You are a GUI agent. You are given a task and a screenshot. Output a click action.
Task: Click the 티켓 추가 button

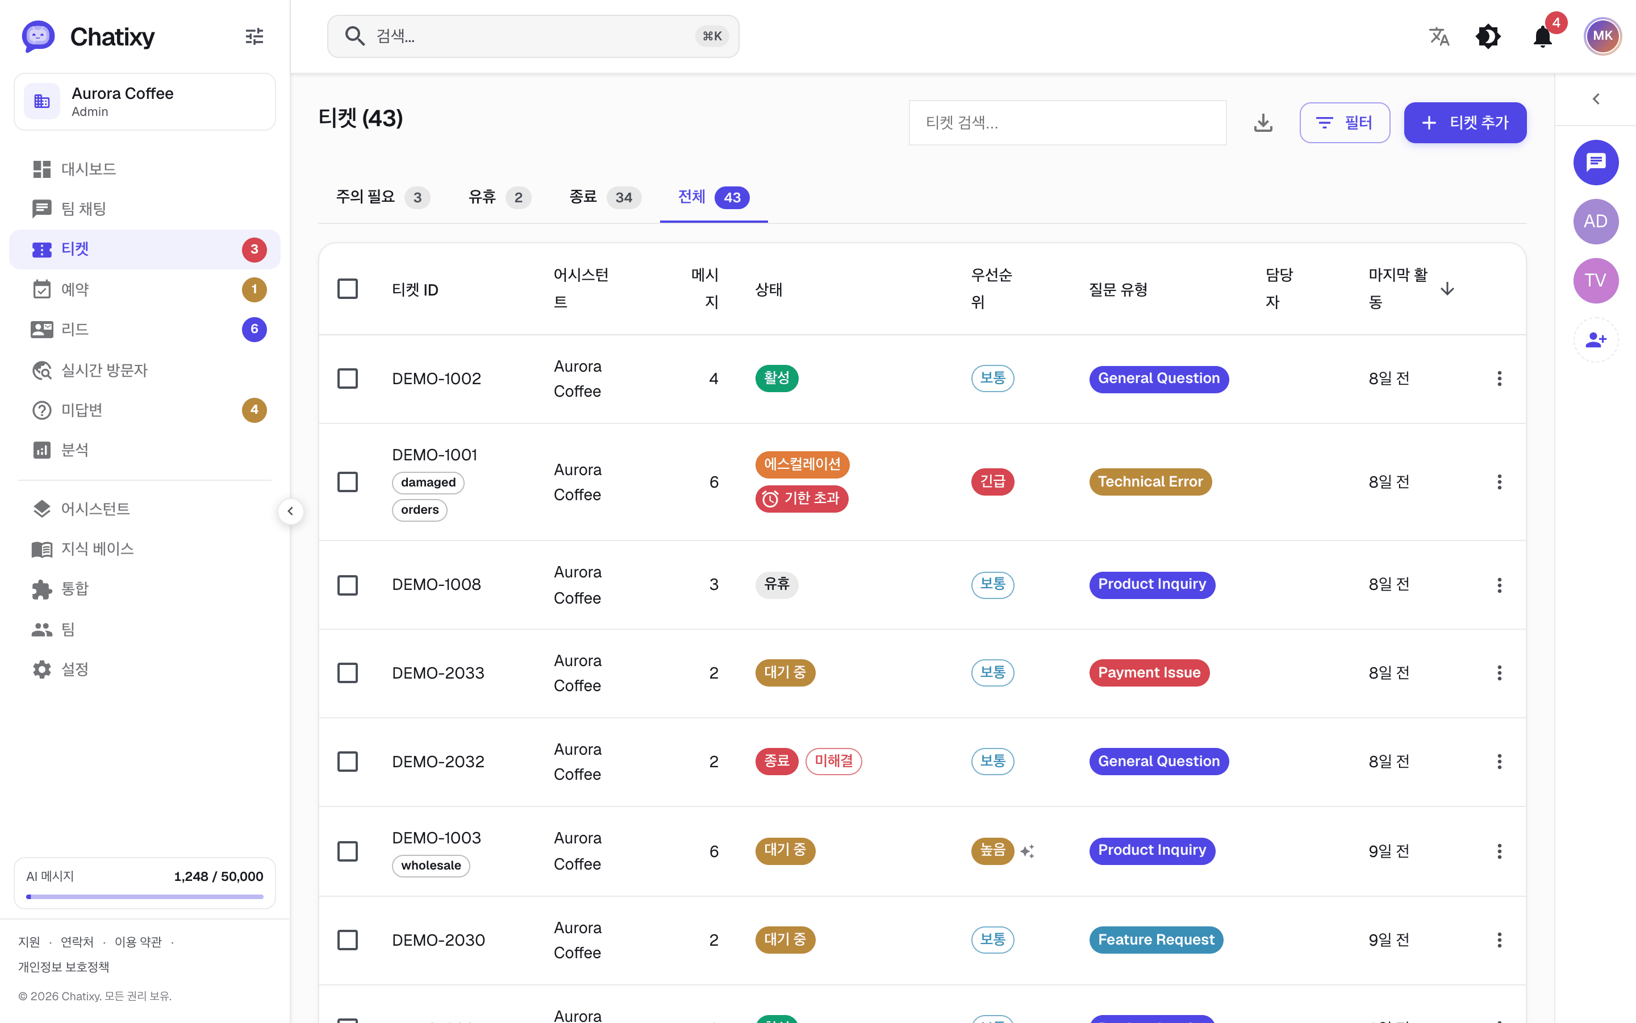1465,122
